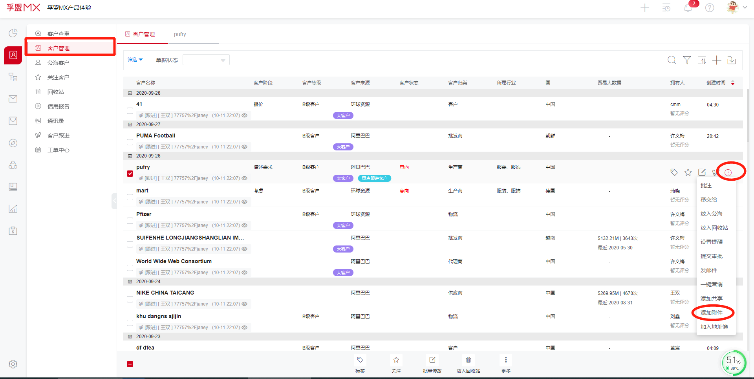Sort by 创建时间 column arrow
The height and width of the screenshot is (379, 754).
[x=733, y=83]
